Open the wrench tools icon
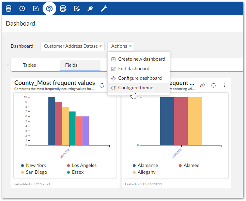Screen dimensions: 246x201 pyautogui.click(x=104, y=9)
